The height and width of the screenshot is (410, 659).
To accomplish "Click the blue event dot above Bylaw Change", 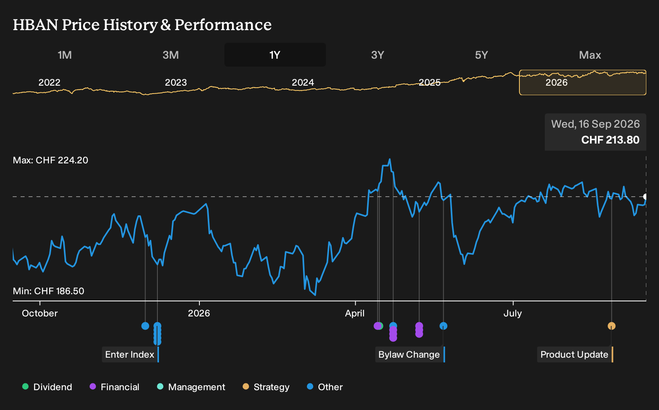I will coord(443,326).
